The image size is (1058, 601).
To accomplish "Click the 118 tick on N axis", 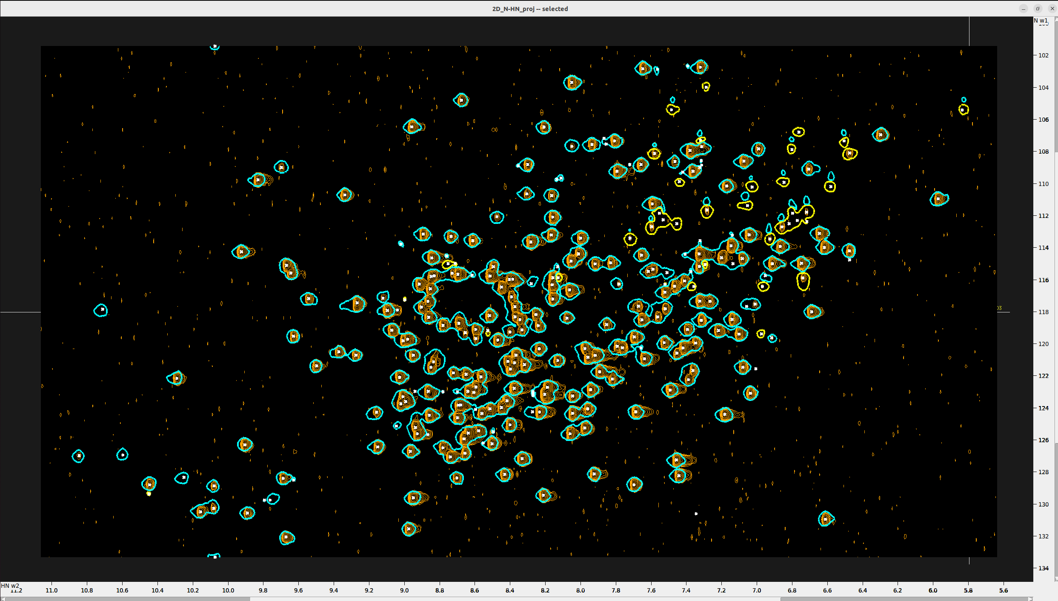I will (1043, 312).
